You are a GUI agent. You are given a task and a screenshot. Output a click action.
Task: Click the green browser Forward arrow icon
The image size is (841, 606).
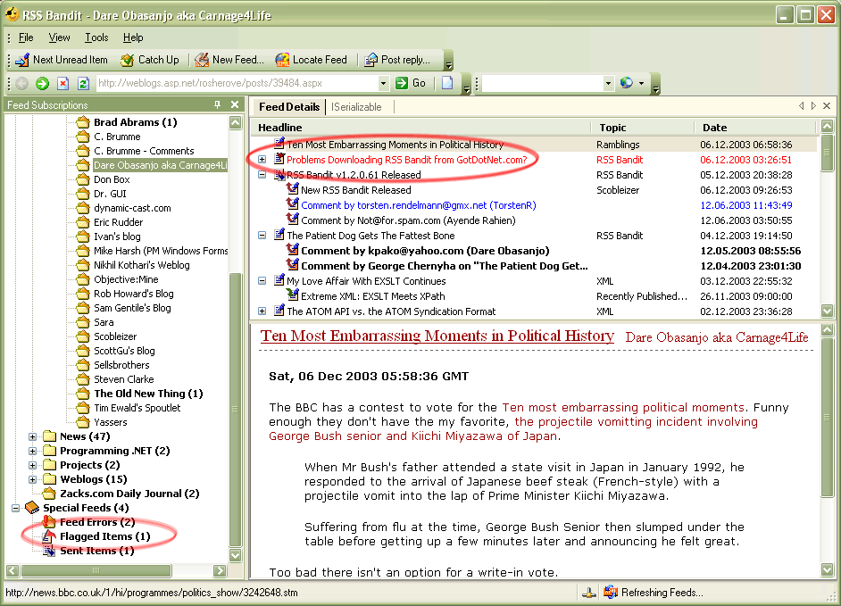(x=42, y=83)
